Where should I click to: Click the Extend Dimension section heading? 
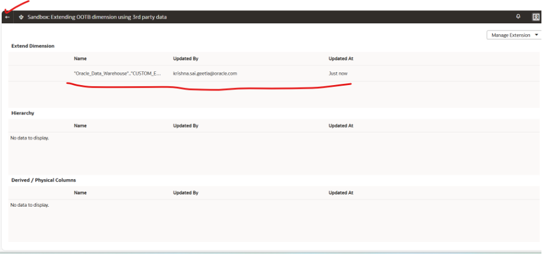tap(33, 46)
